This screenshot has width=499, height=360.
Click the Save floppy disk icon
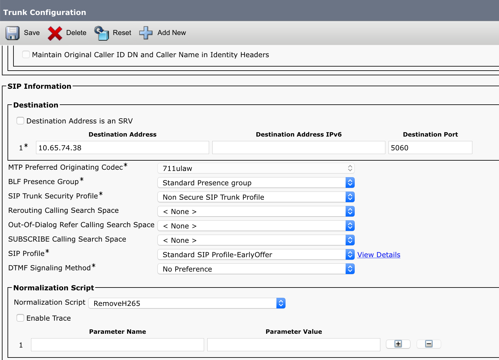click(x=13, y=33)
